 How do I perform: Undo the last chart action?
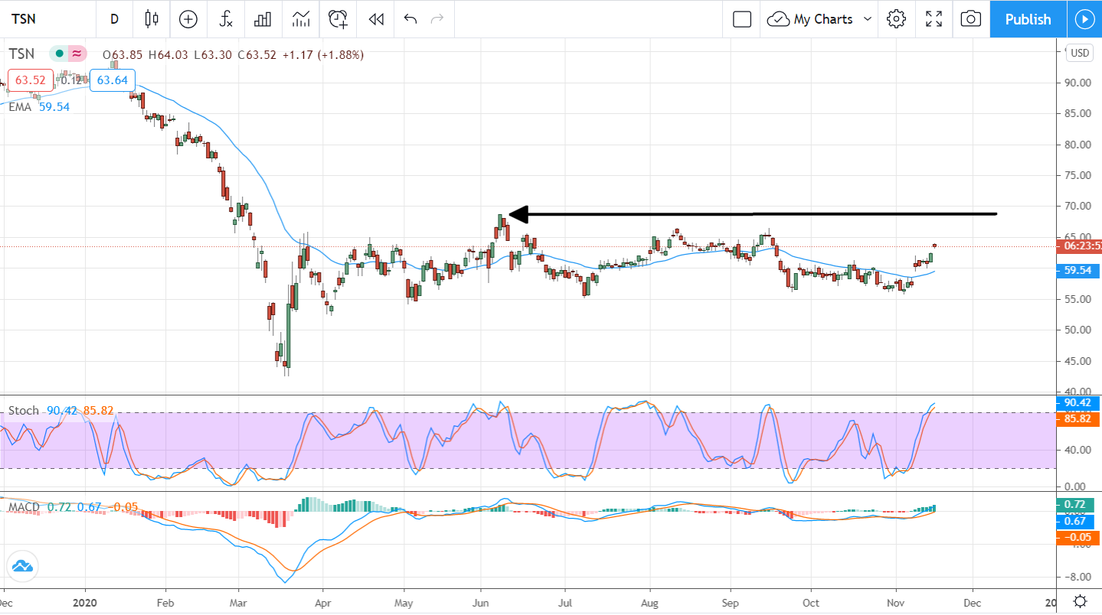point(410,19)
